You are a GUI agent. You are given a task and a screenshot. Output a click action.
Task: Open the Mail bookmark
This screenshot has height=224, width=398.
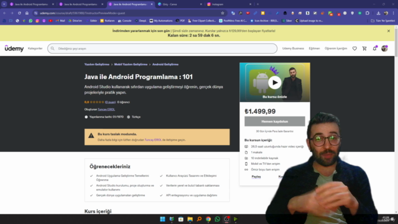pyautogui.click(x=60, y=21)
